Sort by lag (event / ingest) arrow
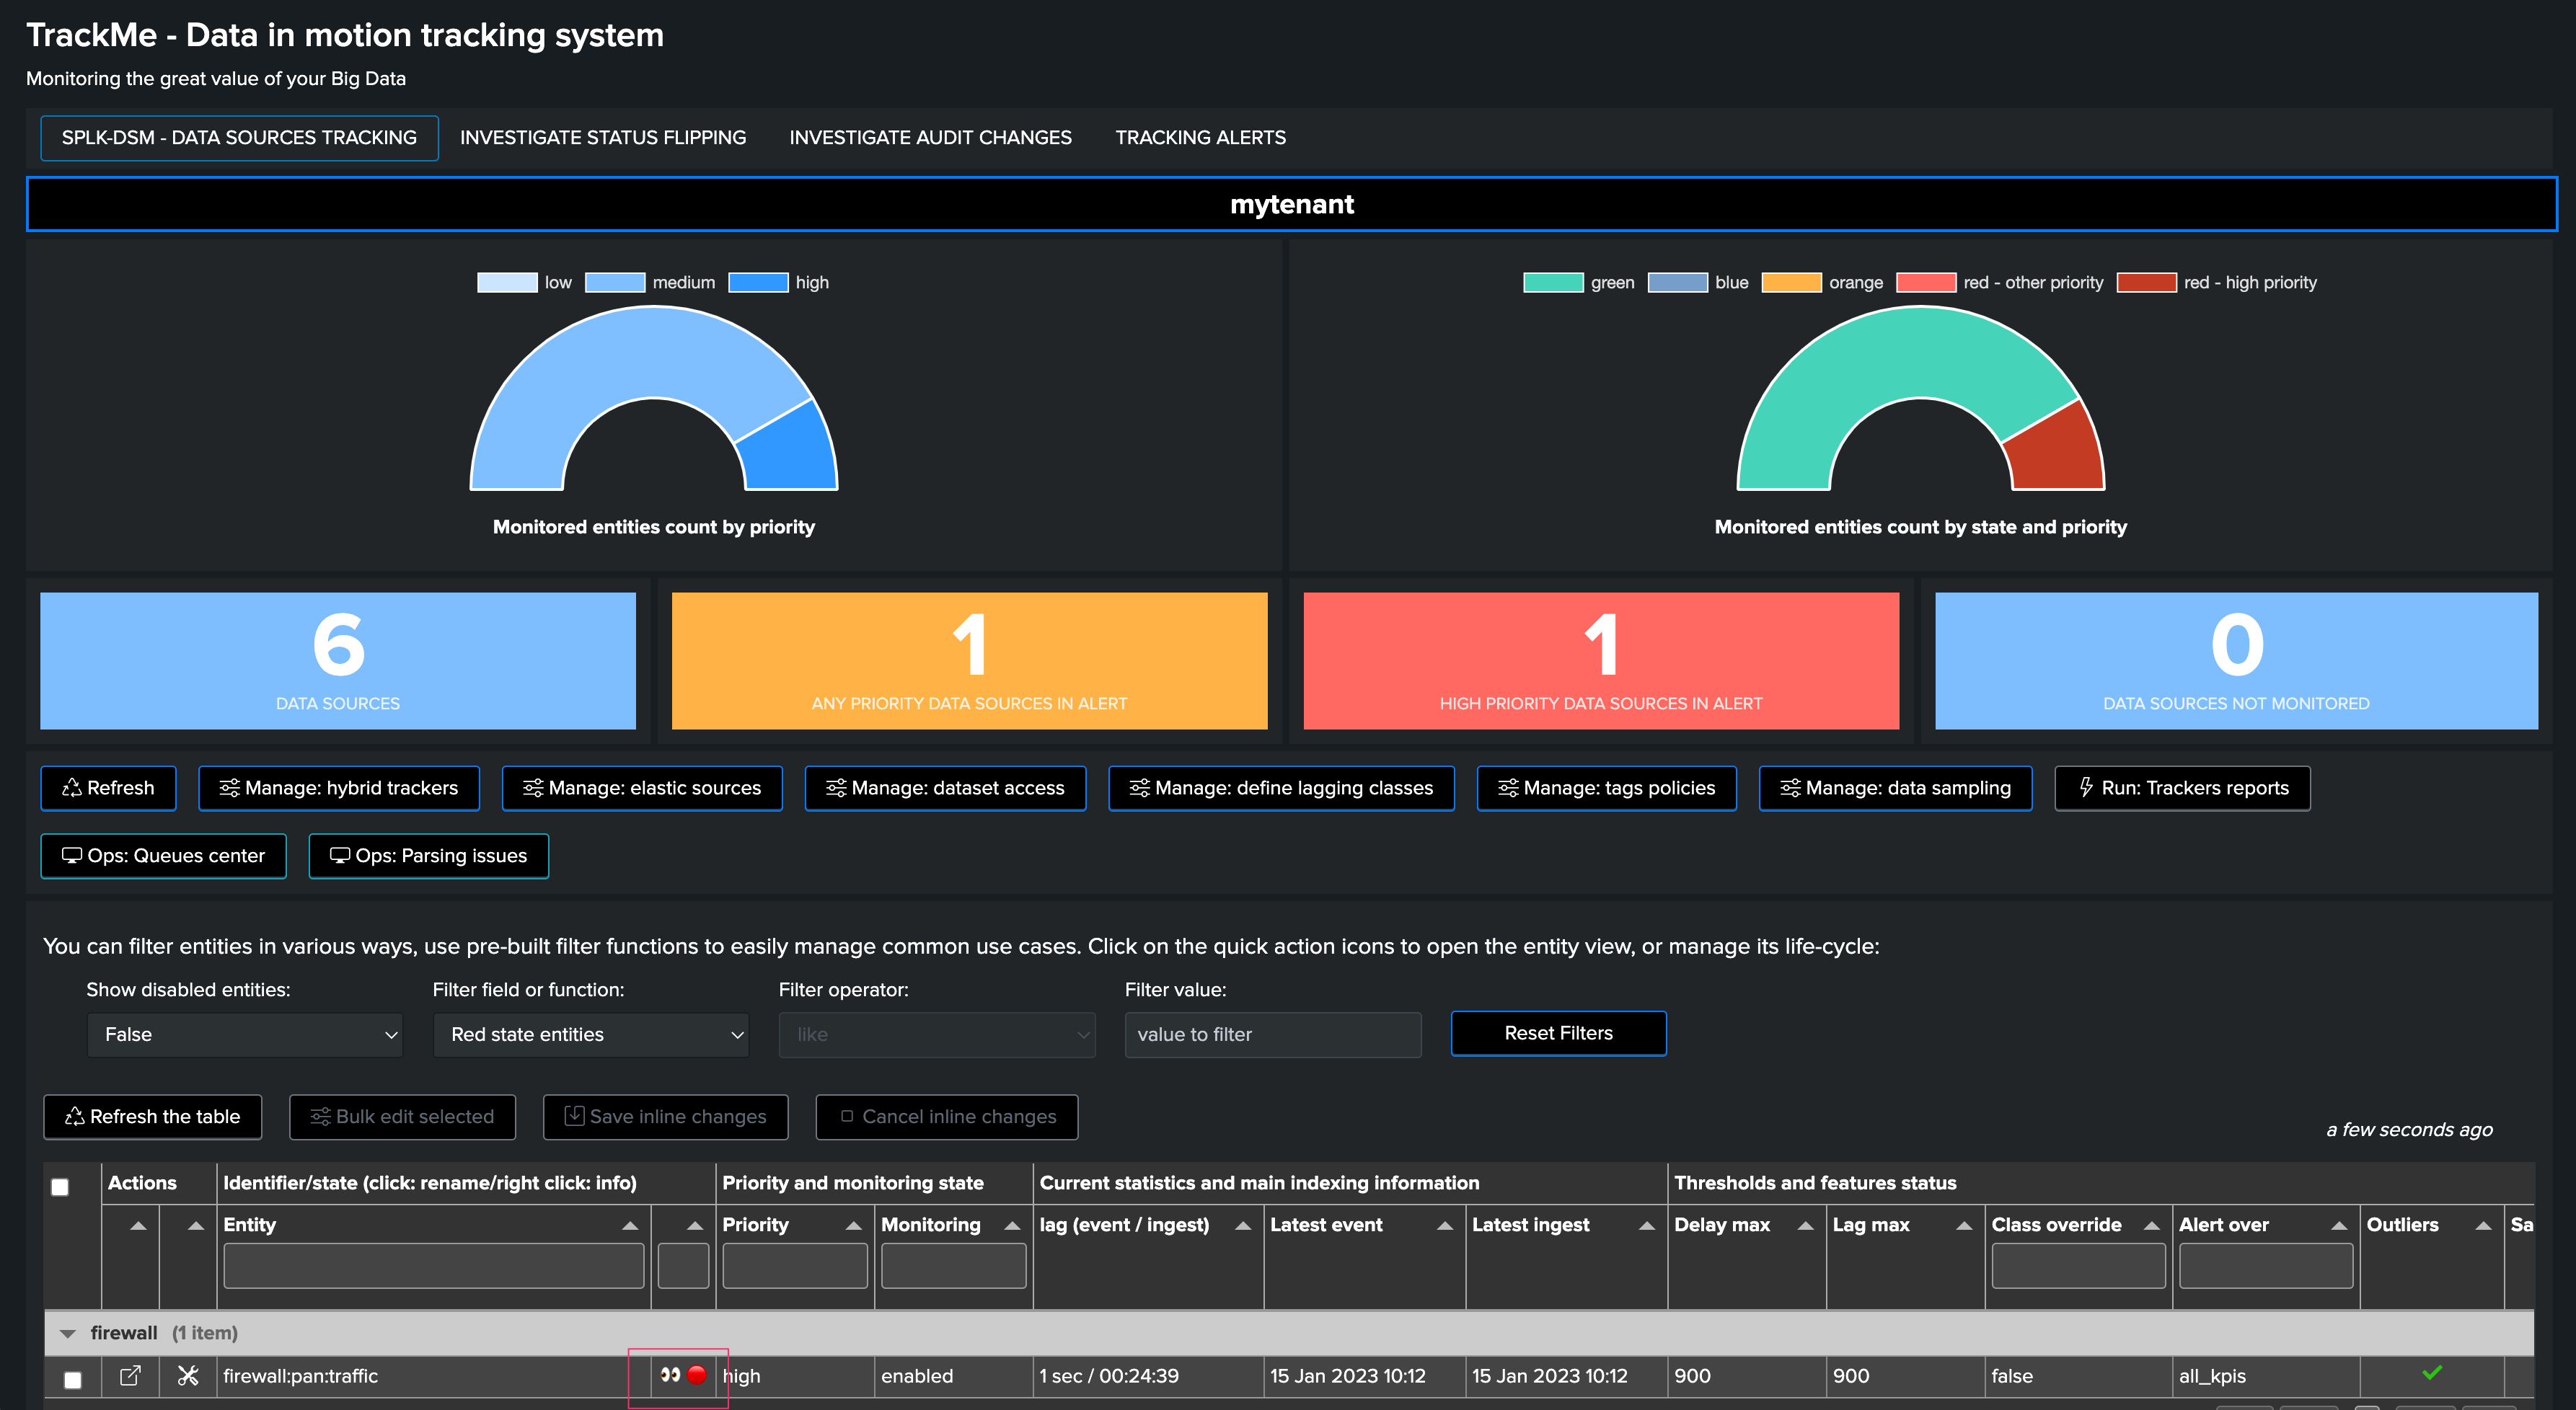This screenshot has width=2576, height=1410. click(1243, 1225)
